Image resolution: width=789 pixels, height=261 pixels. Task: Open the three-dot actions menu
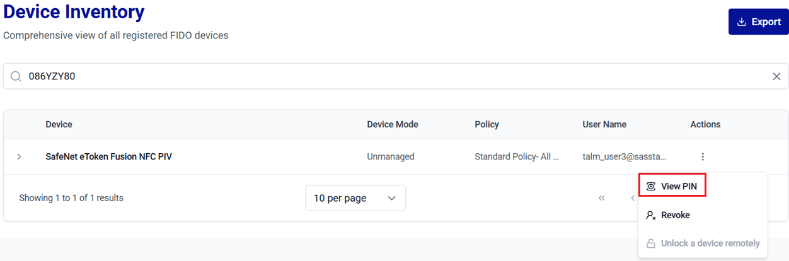click(703, 156)
